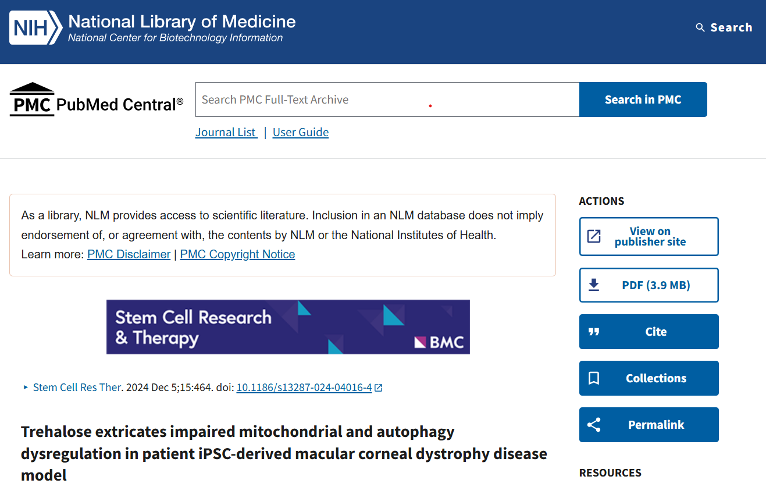
Task: Open the PMC Disclaimer
Action: [x=129, y=254]
